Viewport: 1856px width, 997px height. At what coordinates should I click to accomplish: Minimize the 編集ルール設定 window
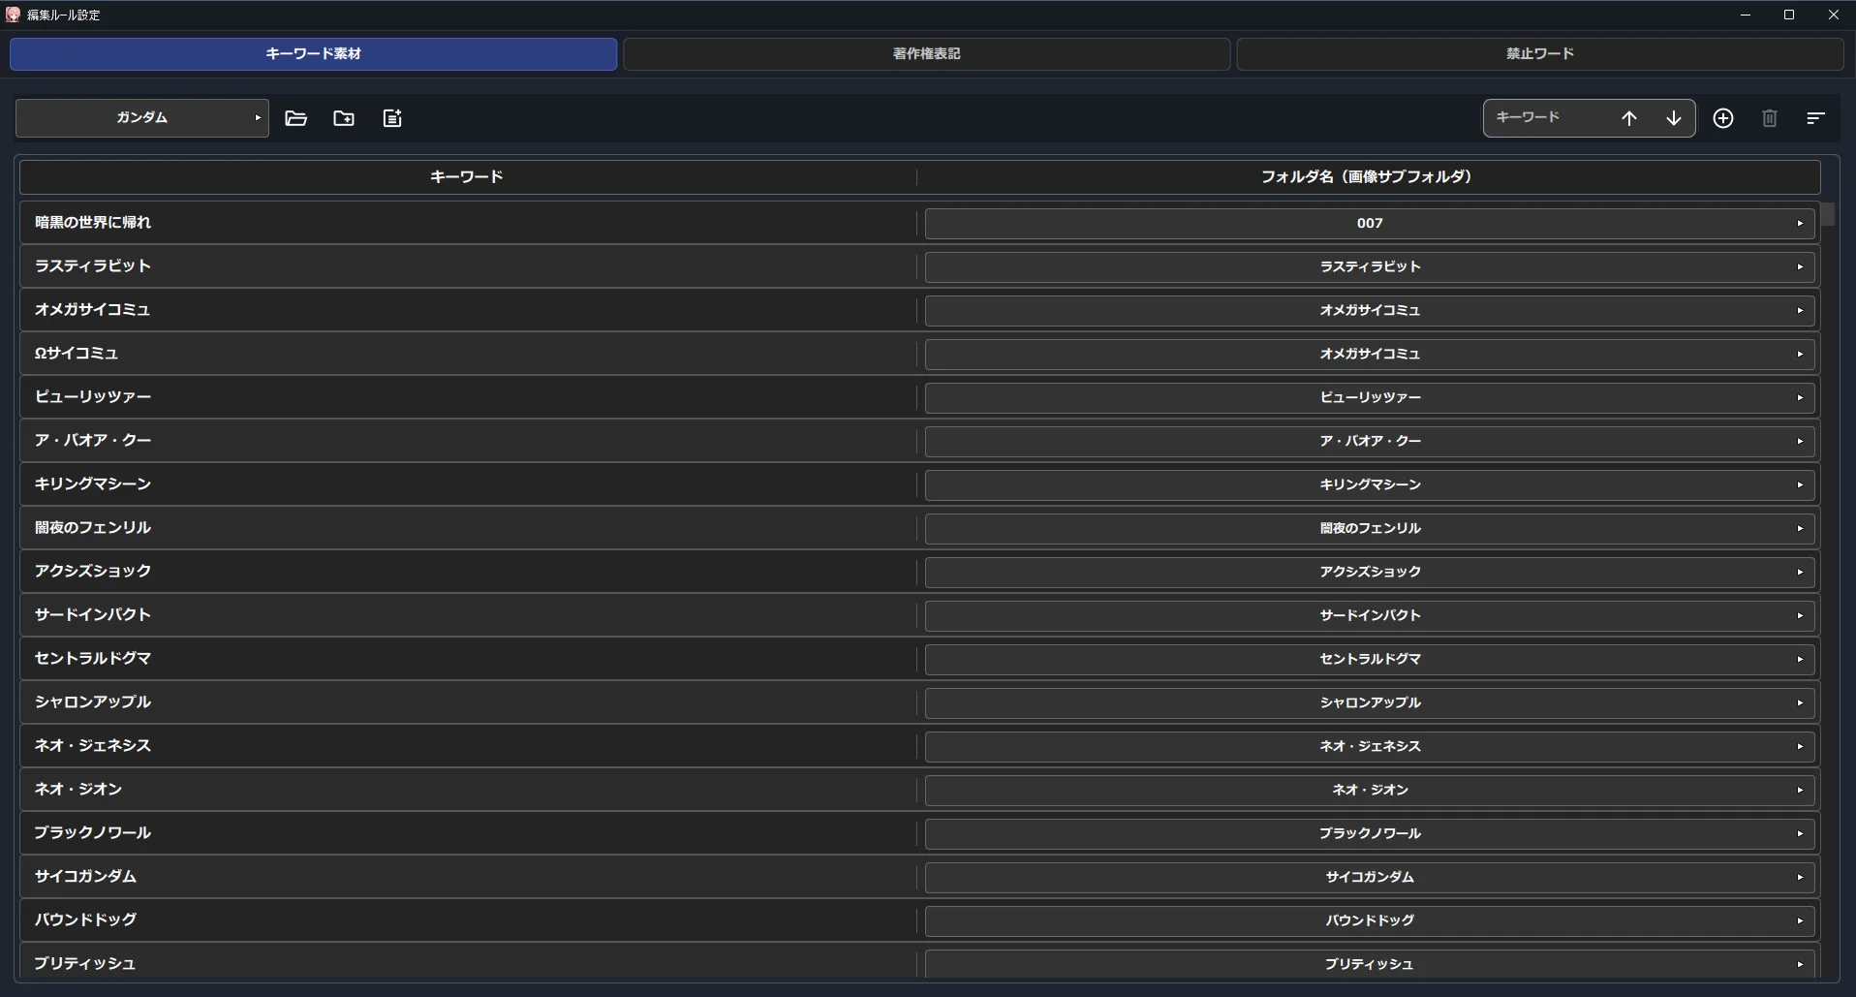(1746, 15)
